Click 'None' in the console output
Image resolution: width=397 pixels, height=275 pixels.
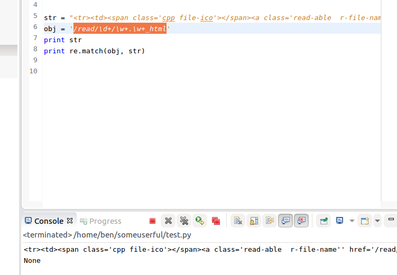tap(32, 261)
